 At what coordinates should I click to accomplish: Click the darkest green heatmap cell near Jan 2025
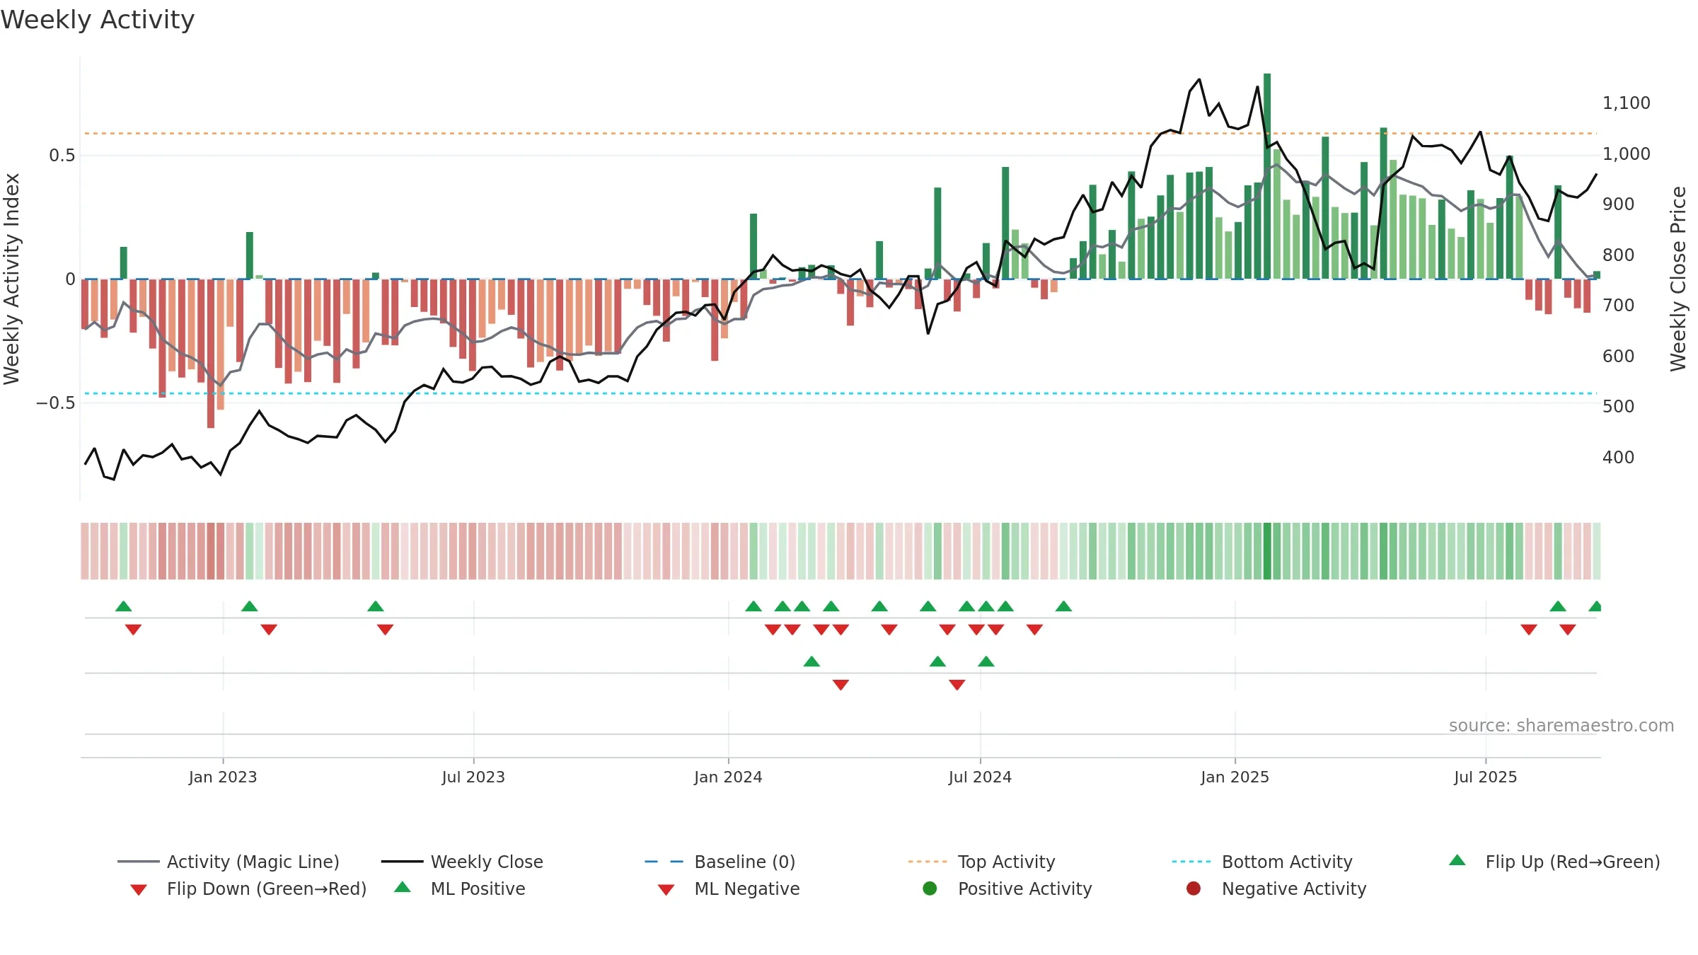coord(1267,551)
